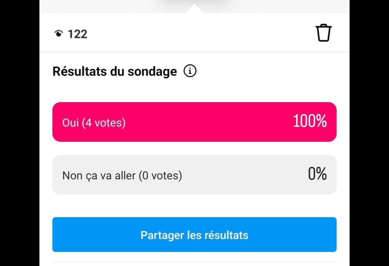Click the 100% value on the Oui bar
389x266 pixels.
point(310,121)
